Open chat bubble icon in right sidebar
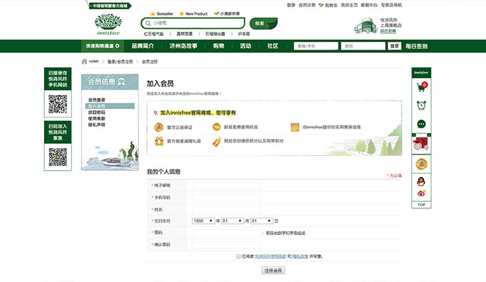Viewport: 486px width, 282px height. pyautogui.click(x=421, y=124)
